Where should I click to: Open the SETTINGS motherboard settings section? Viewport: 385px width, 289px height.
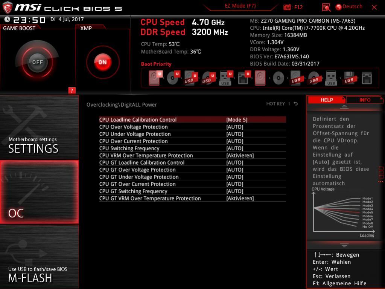(39, 127)
